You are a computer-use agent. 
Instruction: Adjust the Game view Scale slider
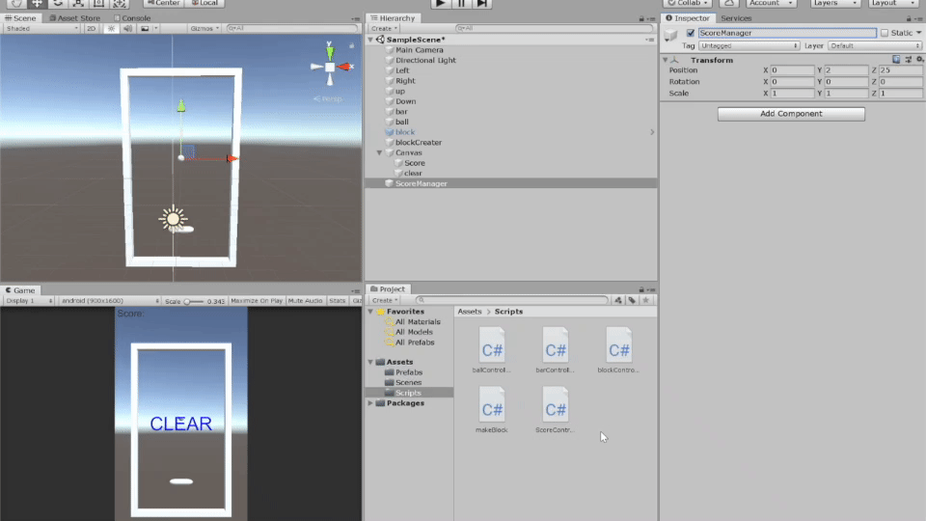[x=189, y=301]
